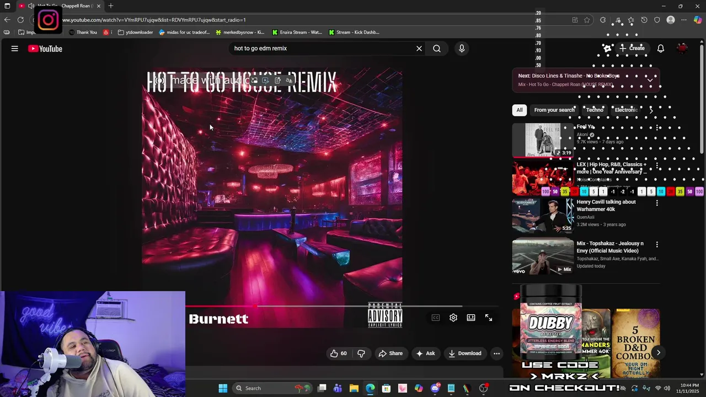Viewport: 706px width, 397px height.
Task: Run search with the magnifier button
Action: pos(437,49)
